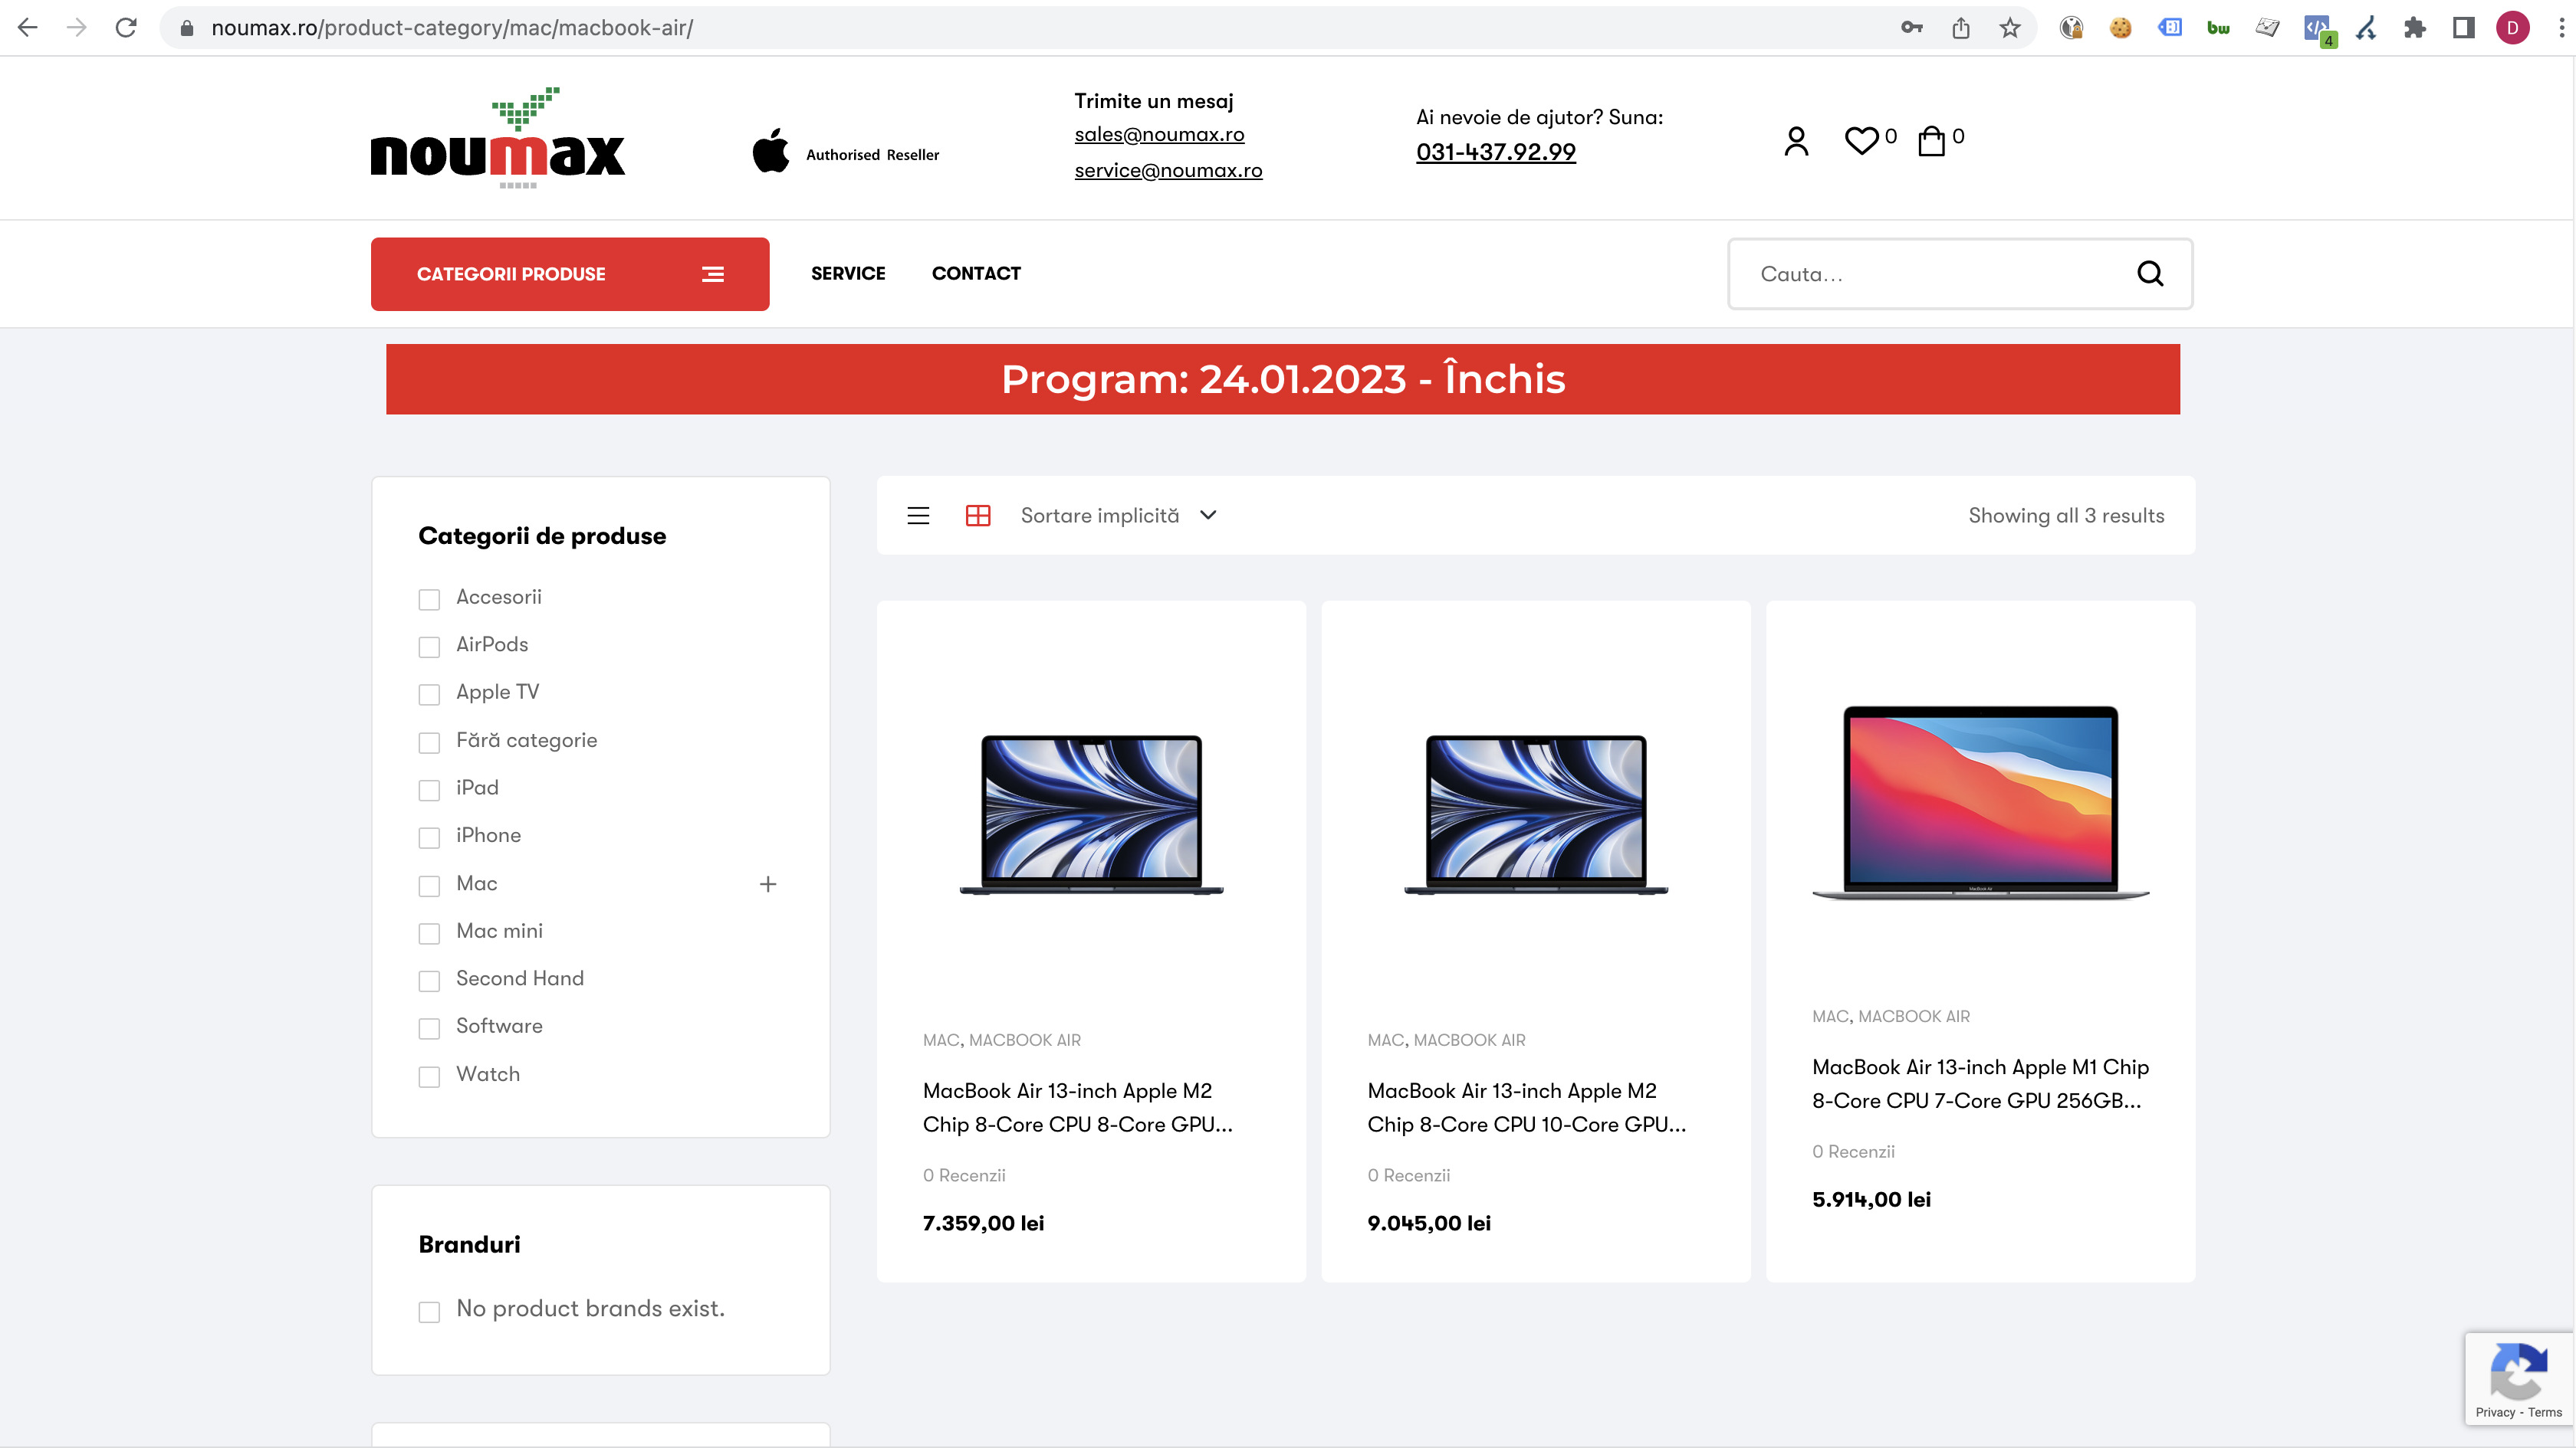The width and height of the screenshot is (2576, 1448).
Task: Click the search magnifier icon
Action: [x=2150, y=273]
